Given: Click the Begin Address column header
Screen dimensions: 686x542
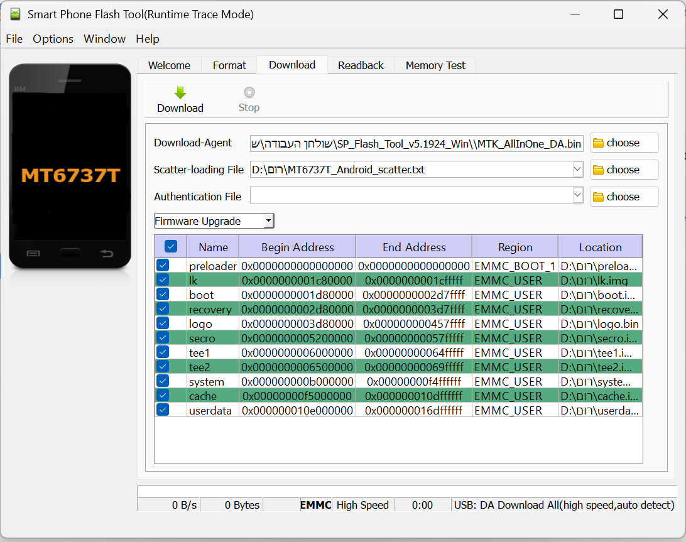Looking at the screenshot, I should 297,247.
